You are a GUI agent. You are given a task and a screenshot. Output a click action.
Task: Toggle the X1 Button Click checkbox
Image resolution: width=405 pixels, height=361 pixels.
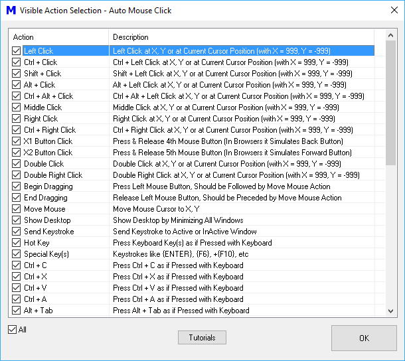(17, 141)
